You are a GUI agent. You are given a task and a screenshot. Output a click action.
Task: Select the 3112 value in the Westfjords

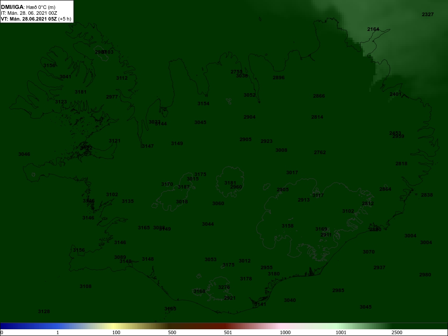tap(122, 78)
